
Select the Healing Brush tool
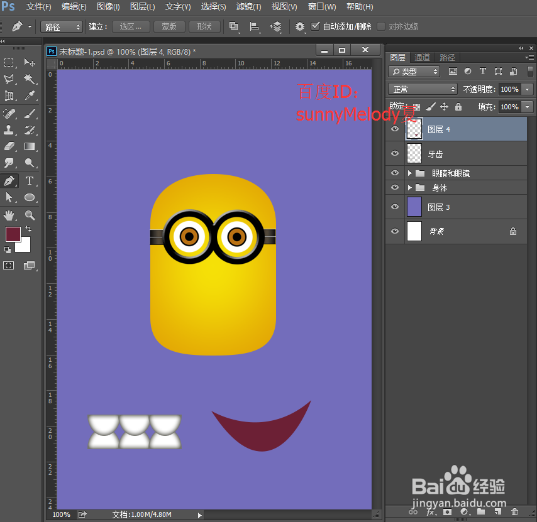(9, 113)
